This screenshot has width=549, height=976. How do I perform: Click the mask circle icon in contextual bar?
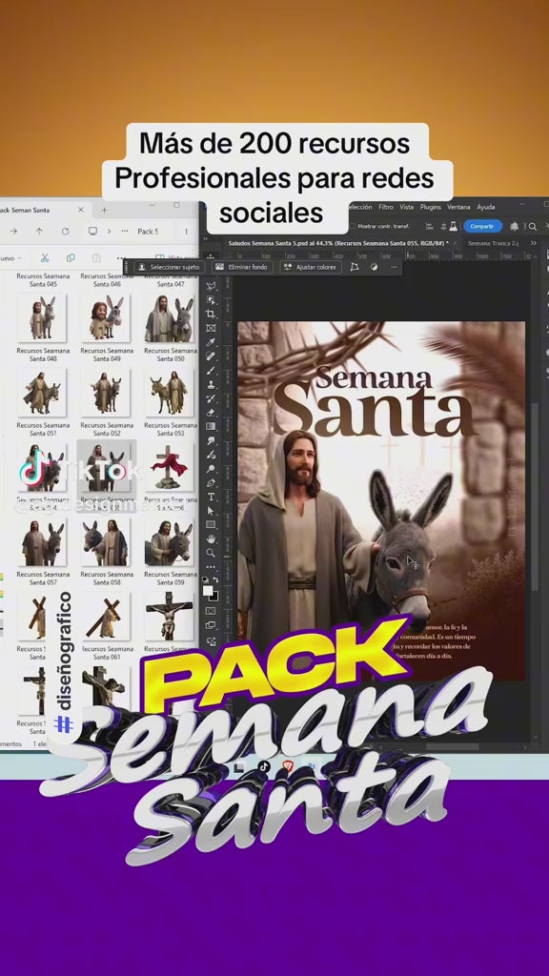(x=374, y=267)
